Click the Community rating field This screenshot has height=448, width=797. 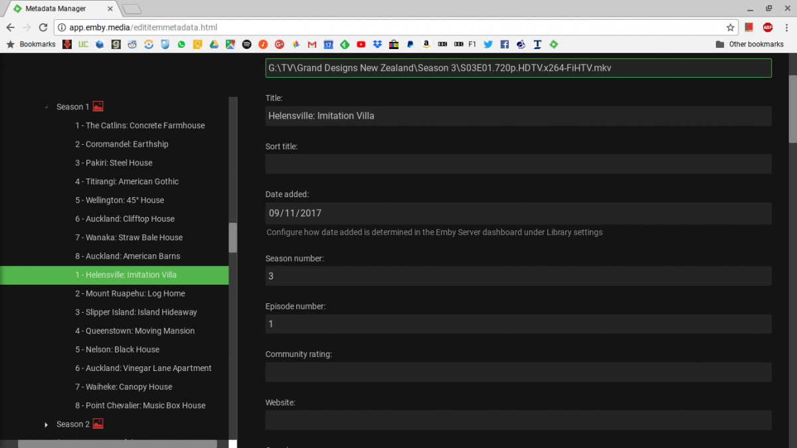[x=519, y=372]
